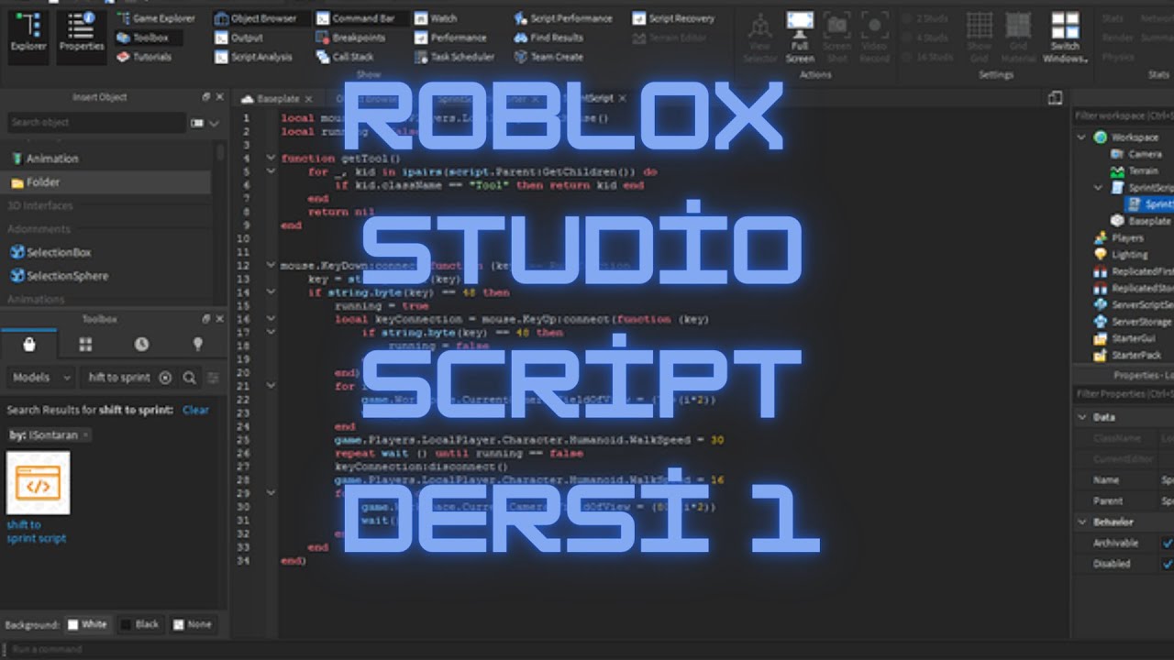Run the toolbox search magnifier button
The image size is (1174, 660).
pyautogui.click(x=189, y=377)
